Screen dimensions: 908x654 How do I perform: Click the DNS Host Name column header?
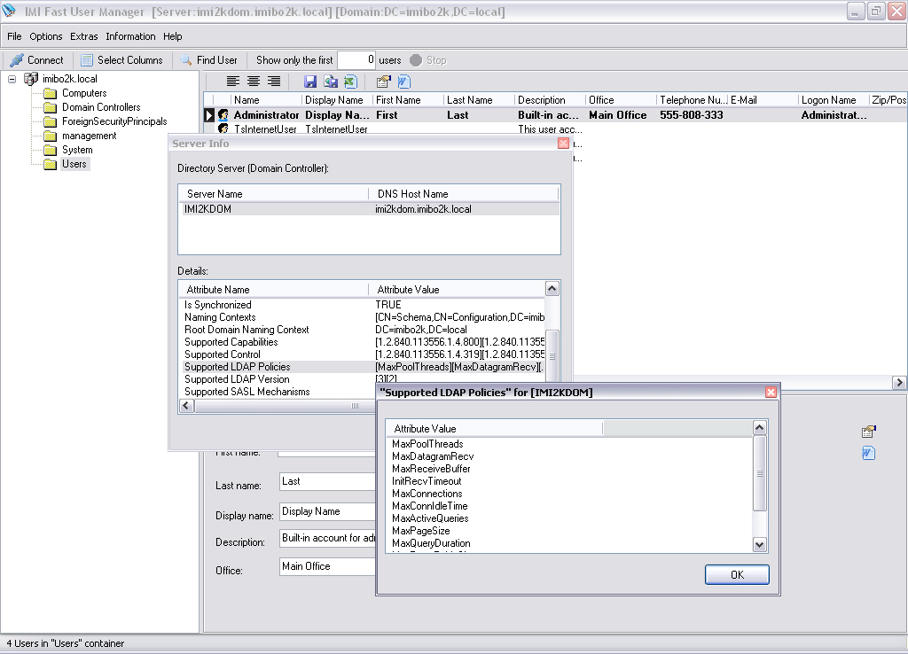tap(464, 194)
